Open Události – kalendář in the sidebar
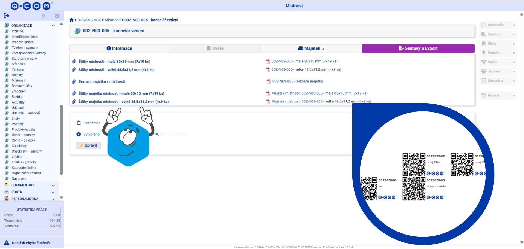Screen dimensions: 524x249 click(x=26, y=113)
